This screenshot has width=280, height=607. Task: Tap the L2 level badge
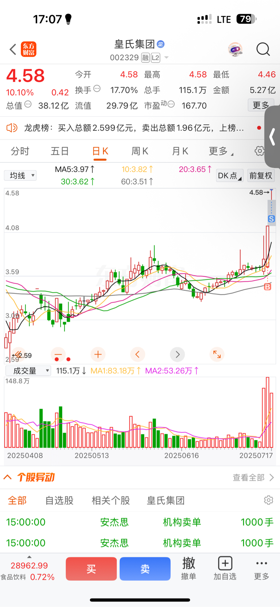[156, 58]
